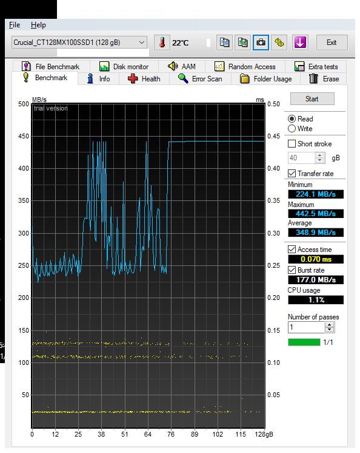The image size is (360, 453).
Task: Click the Exit button
Action: (x=332, y=43)
